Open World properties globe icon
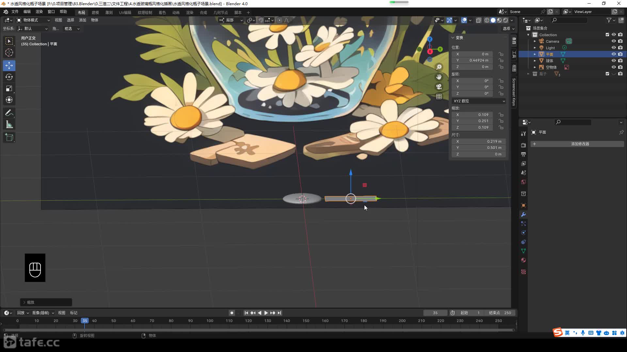 (523, 182)
